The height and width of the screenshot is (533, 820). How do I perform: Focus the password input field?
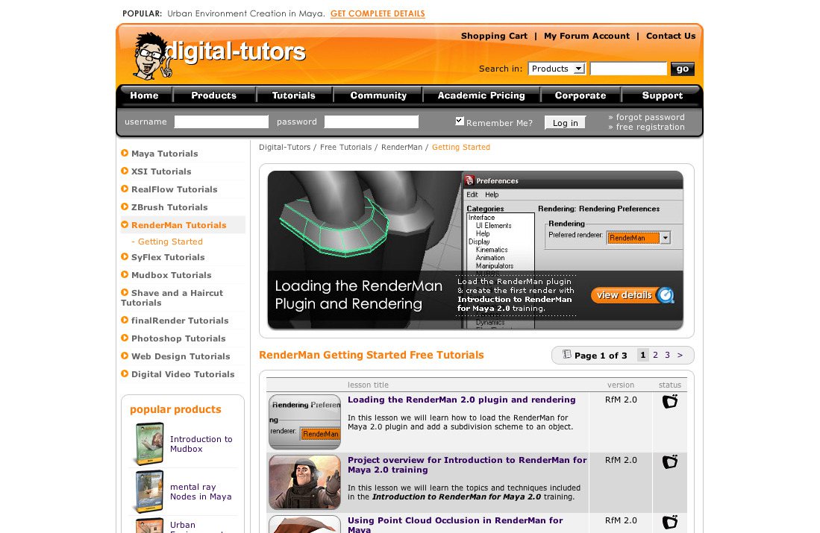pyautogui.click(x=372, y=122)
